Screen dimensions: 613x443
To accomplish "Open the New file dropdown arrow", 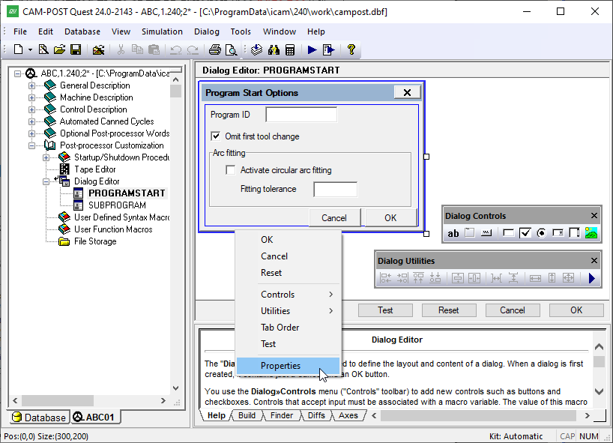I will [30, 49].
